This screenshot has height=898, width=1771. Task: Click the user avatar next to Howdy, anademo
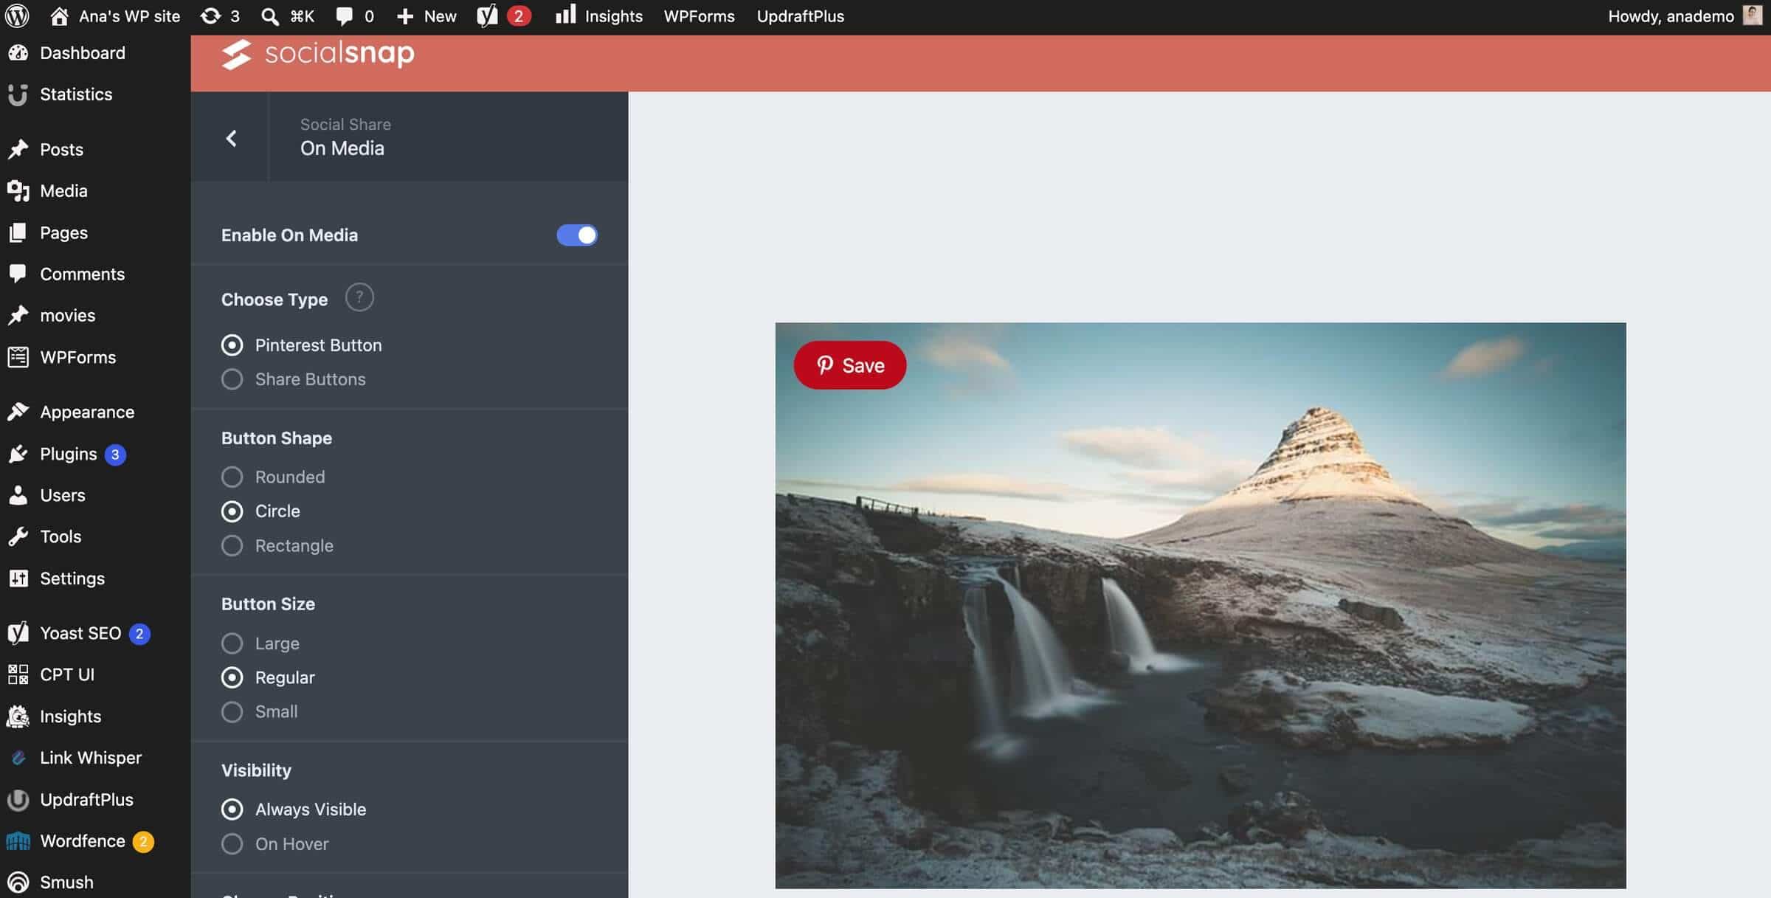pyautogui.click(x=1752, y=15)
